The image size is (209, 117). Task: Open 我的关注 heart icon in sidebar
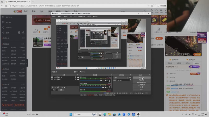click(x=3, y=17)
